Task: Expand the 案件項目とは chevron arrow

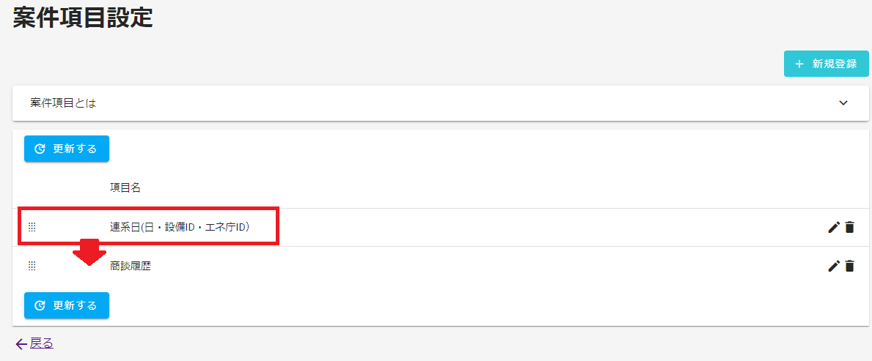Action: [843, 103]
